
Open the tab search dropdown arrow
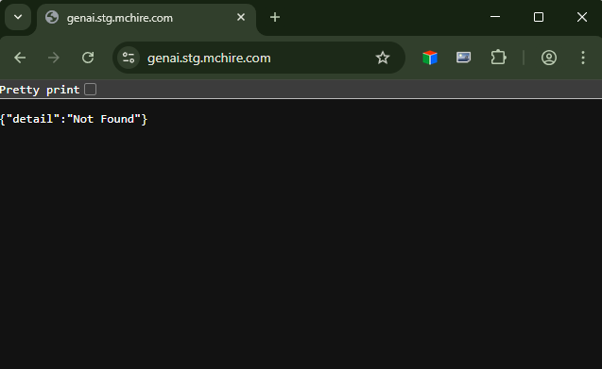pyautogui.click(x=18, y=17)
